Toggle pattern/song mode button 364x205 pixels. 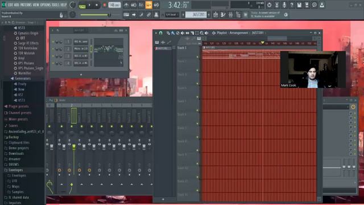click(x=82, y=5)
